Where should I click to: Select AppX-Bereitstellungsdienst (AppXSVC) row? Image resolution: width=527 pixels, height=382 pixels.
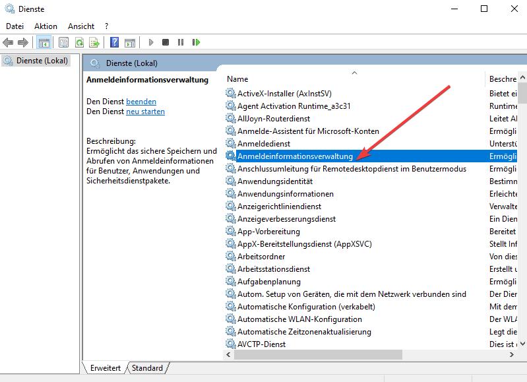pyautogui.click(x=371, y=244)
